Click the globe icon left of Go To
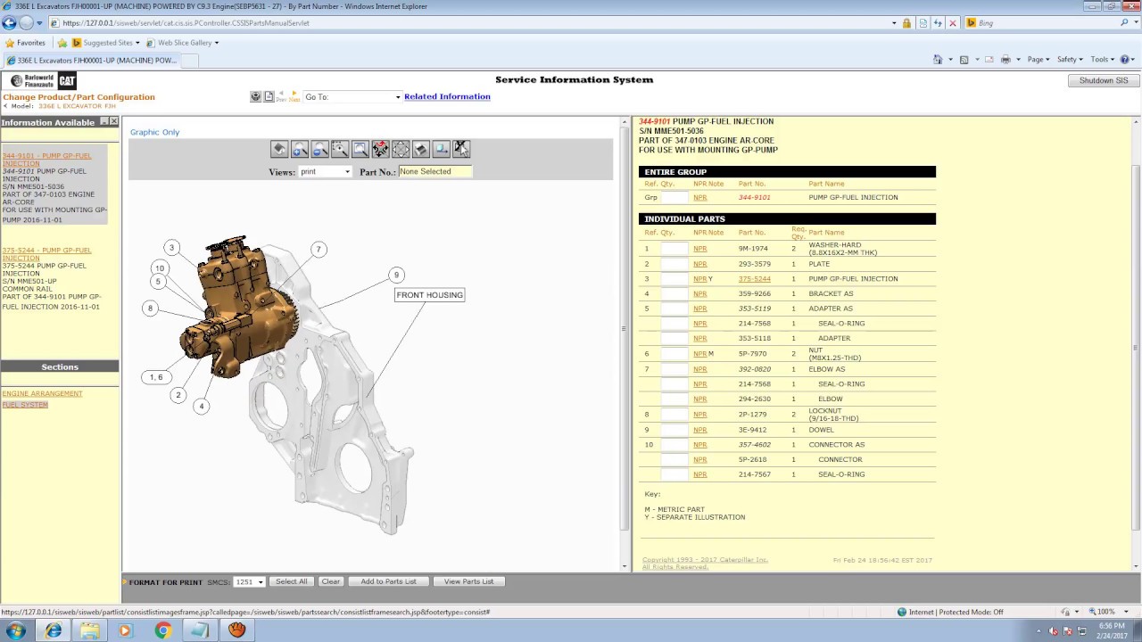 (x=256, y=96)
